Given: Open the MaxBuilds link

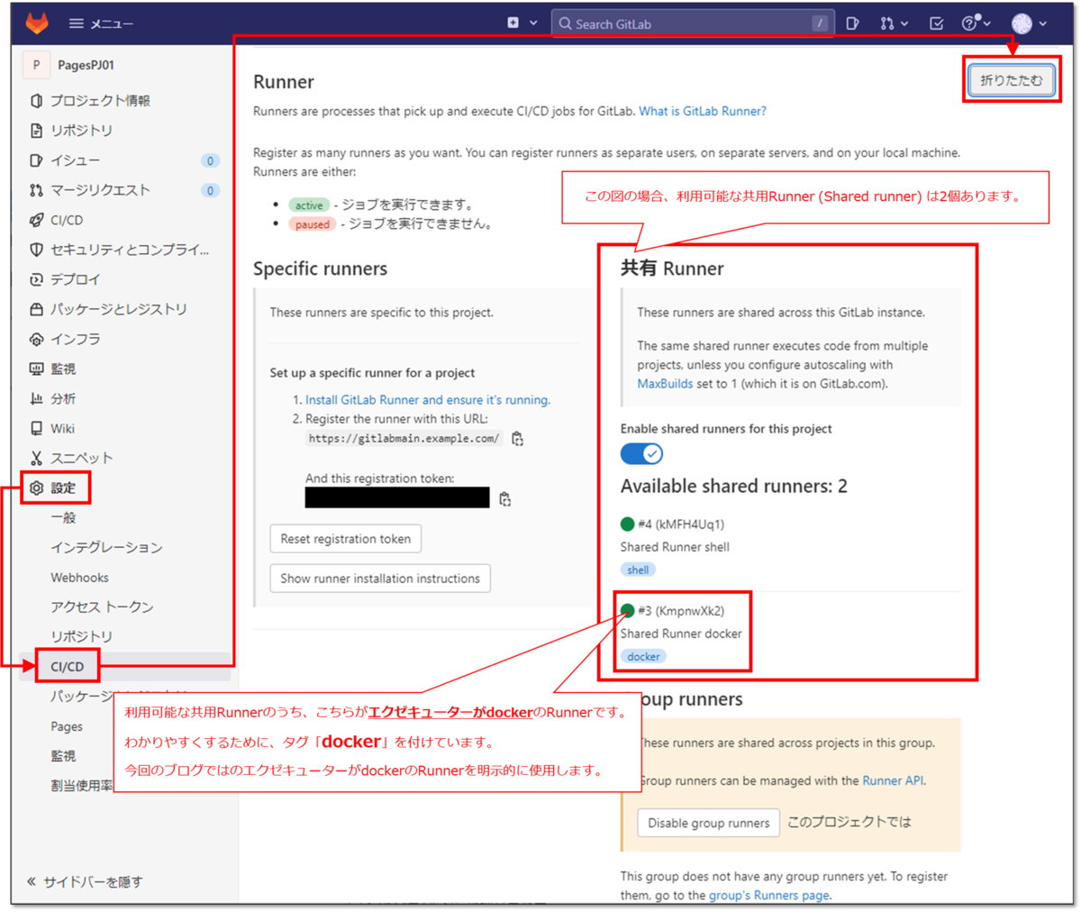Looking at the screenshot, I should point(665,383).
